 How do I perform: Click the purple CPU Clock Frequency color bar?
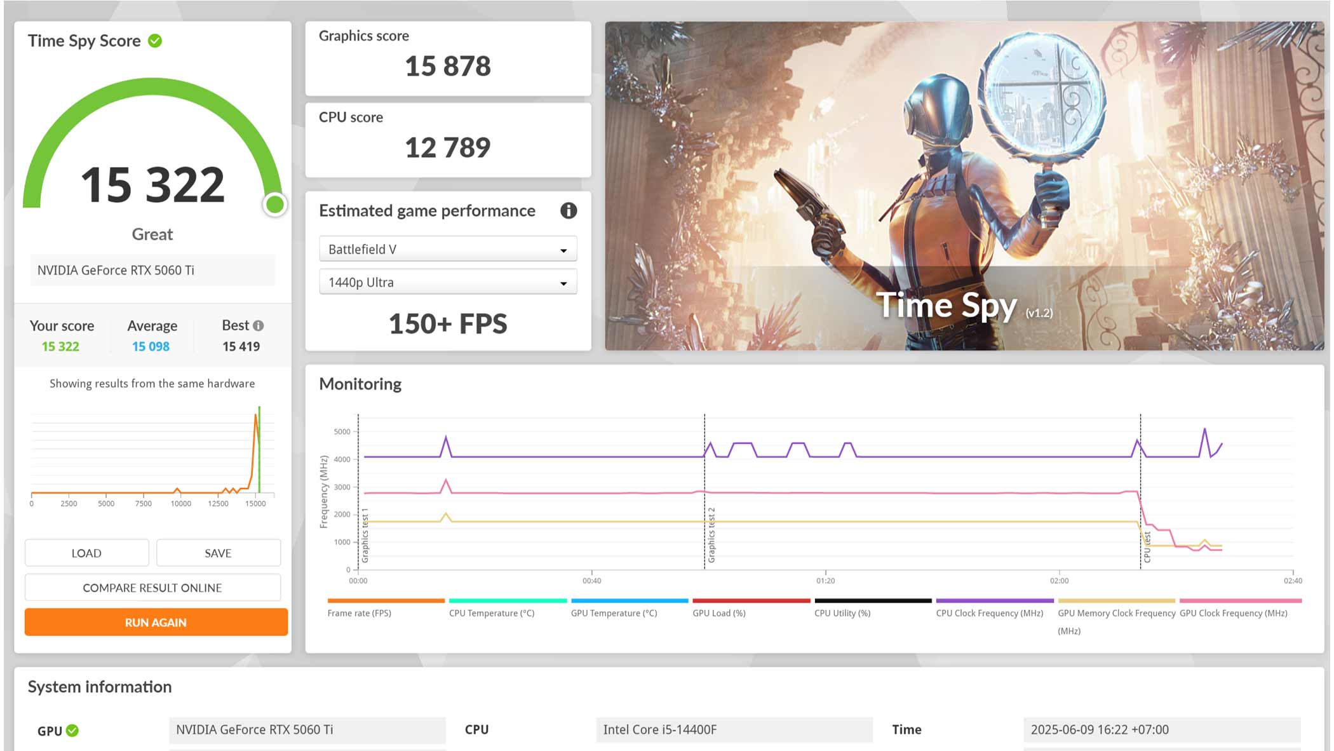click(x=995, y=600)
